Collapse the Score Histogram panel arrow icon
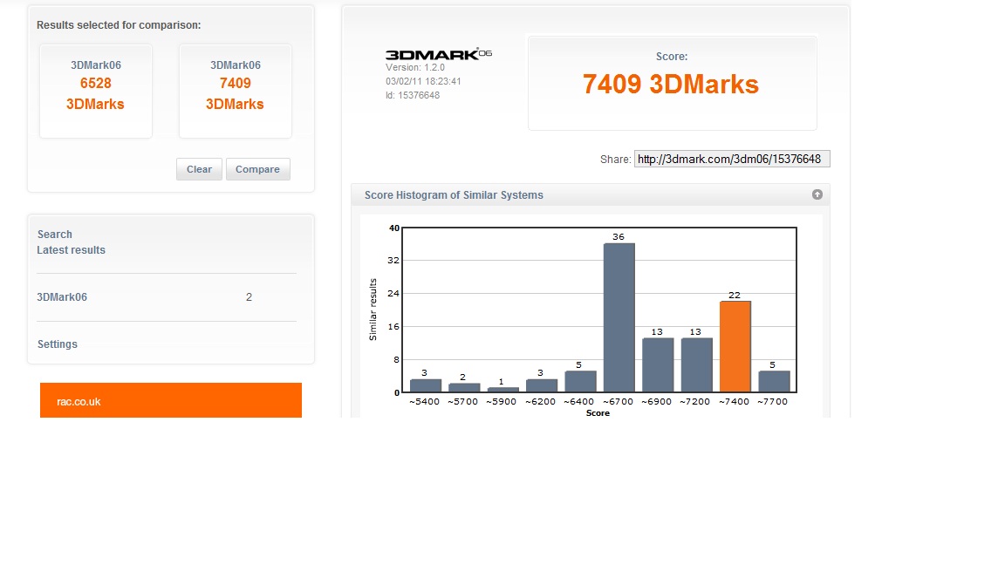This screenshot has width=1005, height=565. pyautogui.click(x=817, y=194)
